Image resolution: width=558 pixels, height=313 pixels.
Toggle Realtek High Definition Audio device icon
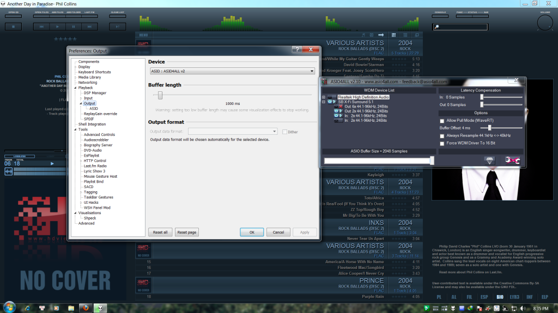point(332,97)
